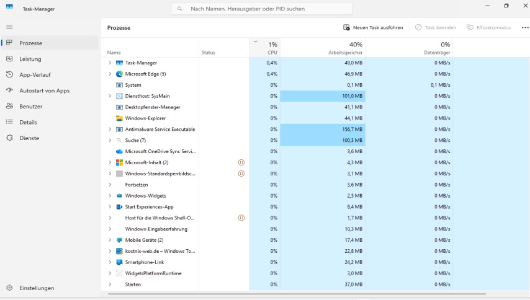
Task: Sort by the Datenträger column header
Action: click(408, 47)
